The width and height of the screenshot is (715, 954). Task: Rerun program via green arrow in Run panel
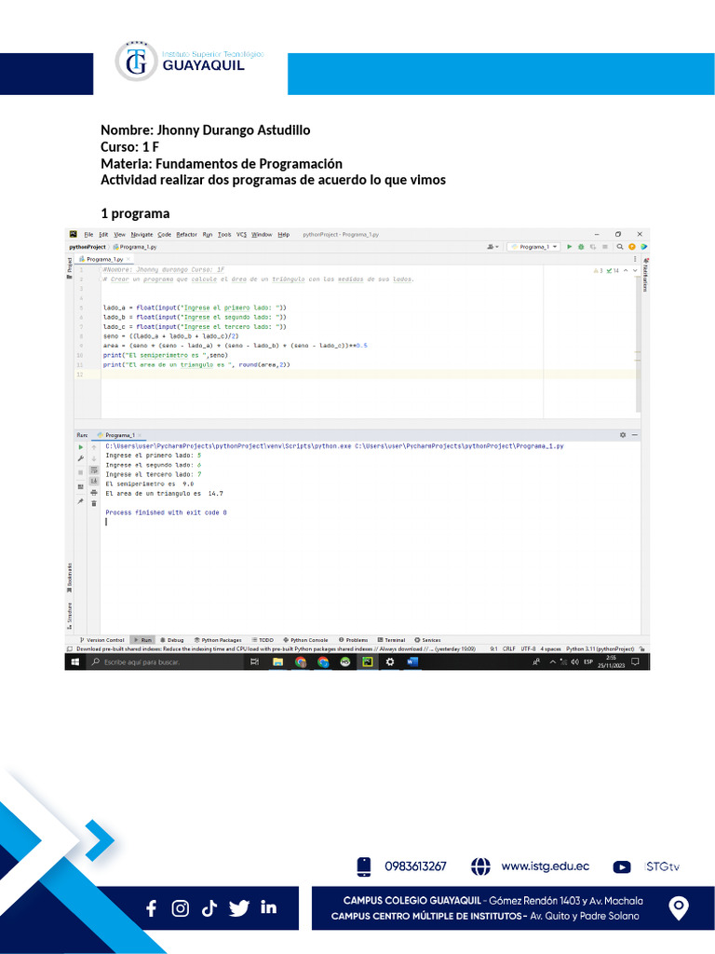pyautogui.click(x=81, y=447)
